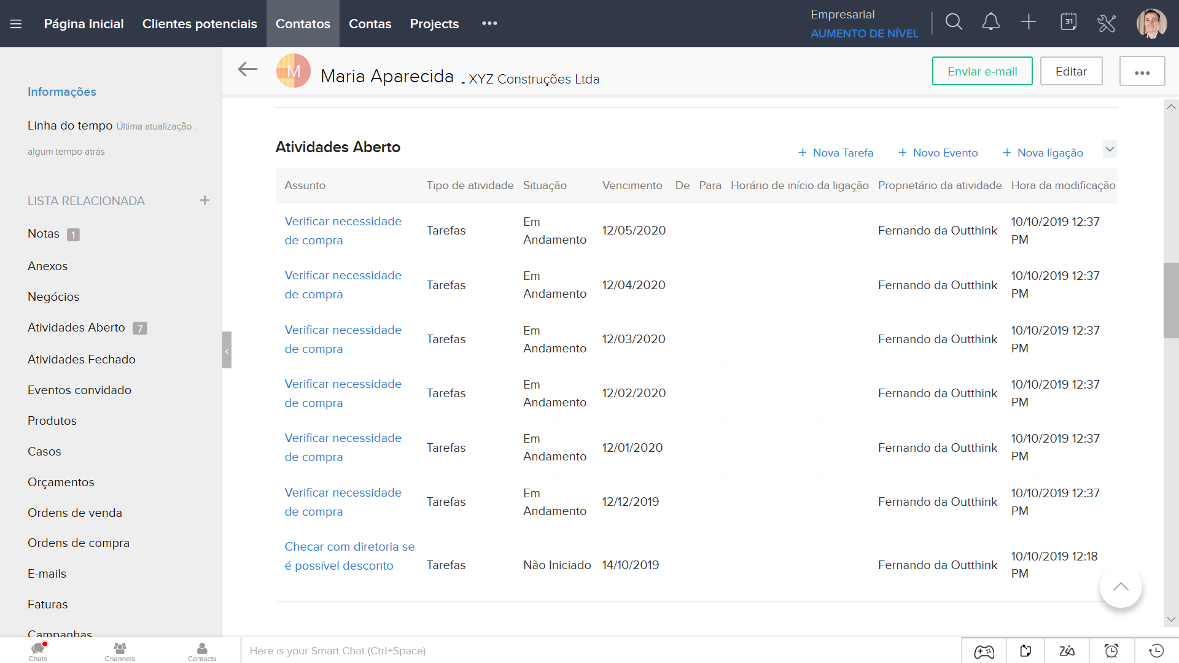Image resolution: width=1179 pixels, height=663 pixels.
Task: Click the Enviar e-mail button
Action: click(982, 71)
